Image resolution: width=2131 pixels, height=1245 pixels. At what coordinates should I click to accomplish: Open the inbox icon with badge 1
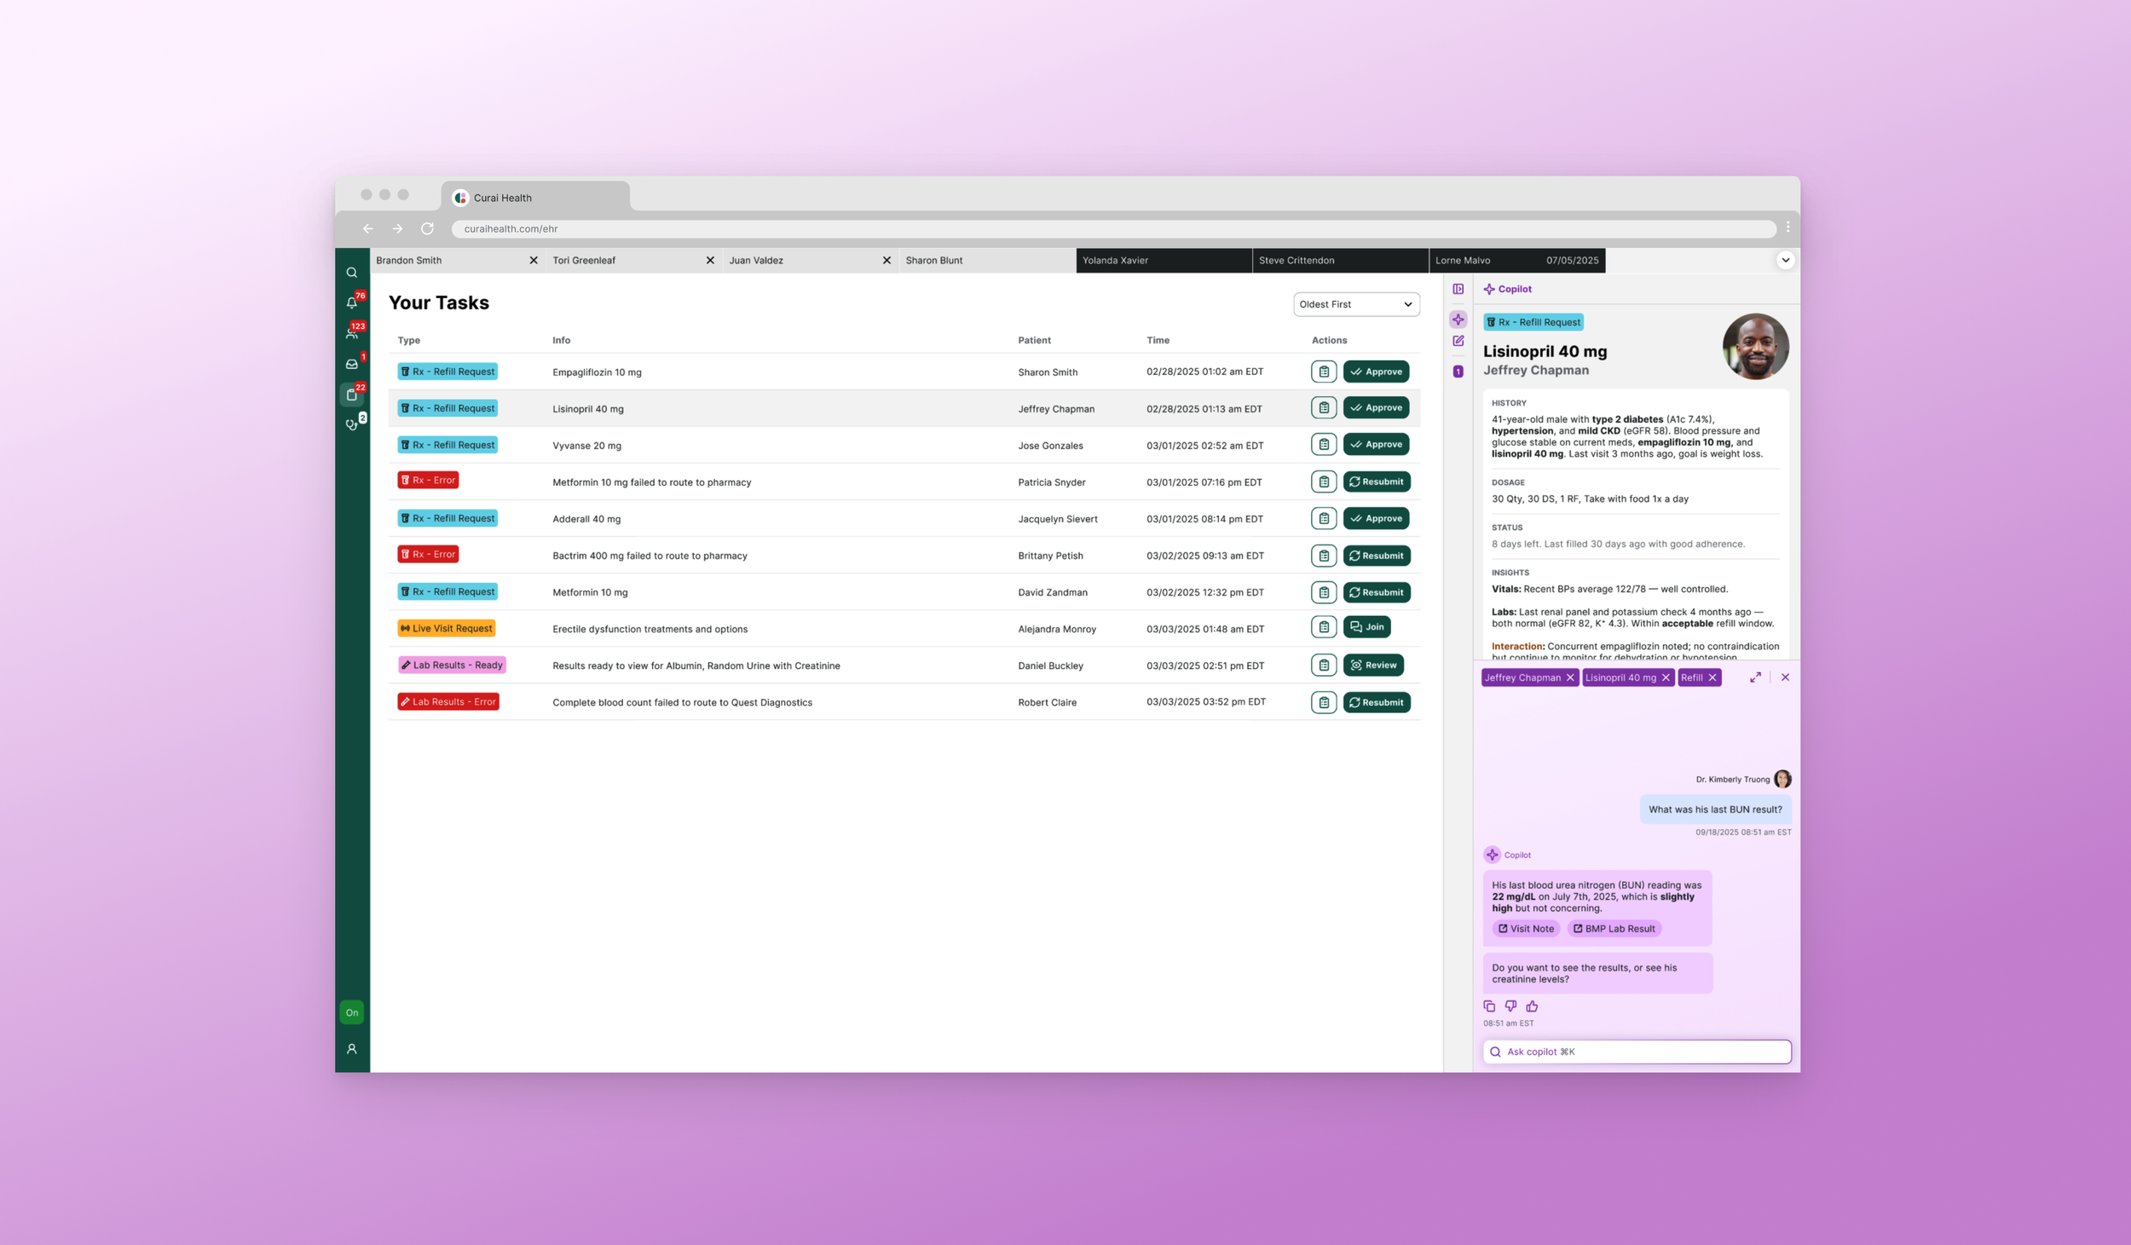351,364
